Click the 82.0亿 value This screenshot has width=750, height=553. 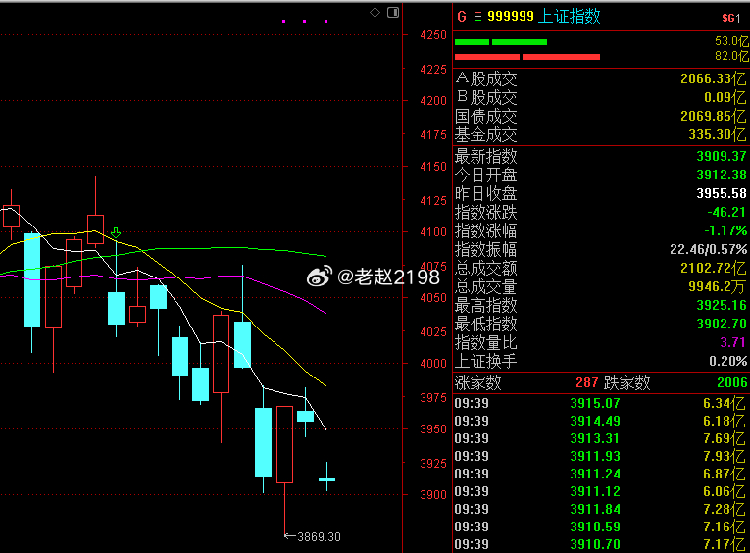[731, 56]
